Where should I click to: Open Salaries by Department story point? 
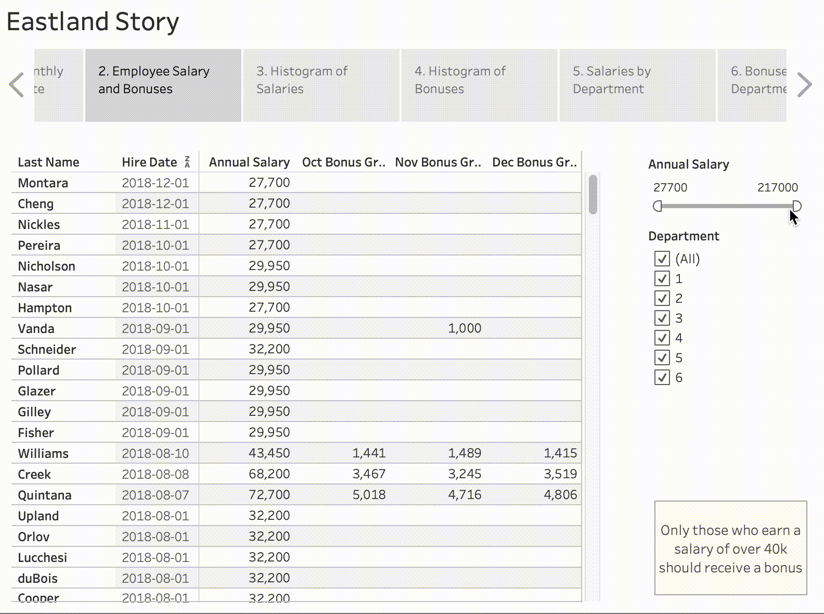pyautogui.click(x=638, y=85)
